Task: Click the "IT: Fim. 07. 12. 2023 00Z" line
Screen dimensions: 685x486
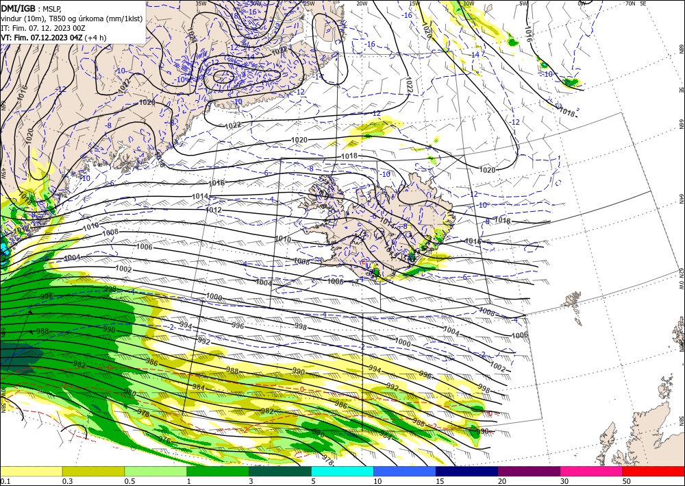Action: click(x=42, y=27)
